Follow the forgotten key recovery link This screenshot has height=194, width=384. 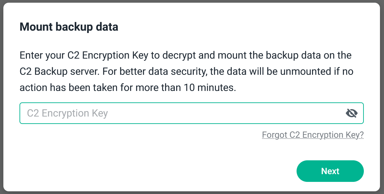click(x=313, y=135)
